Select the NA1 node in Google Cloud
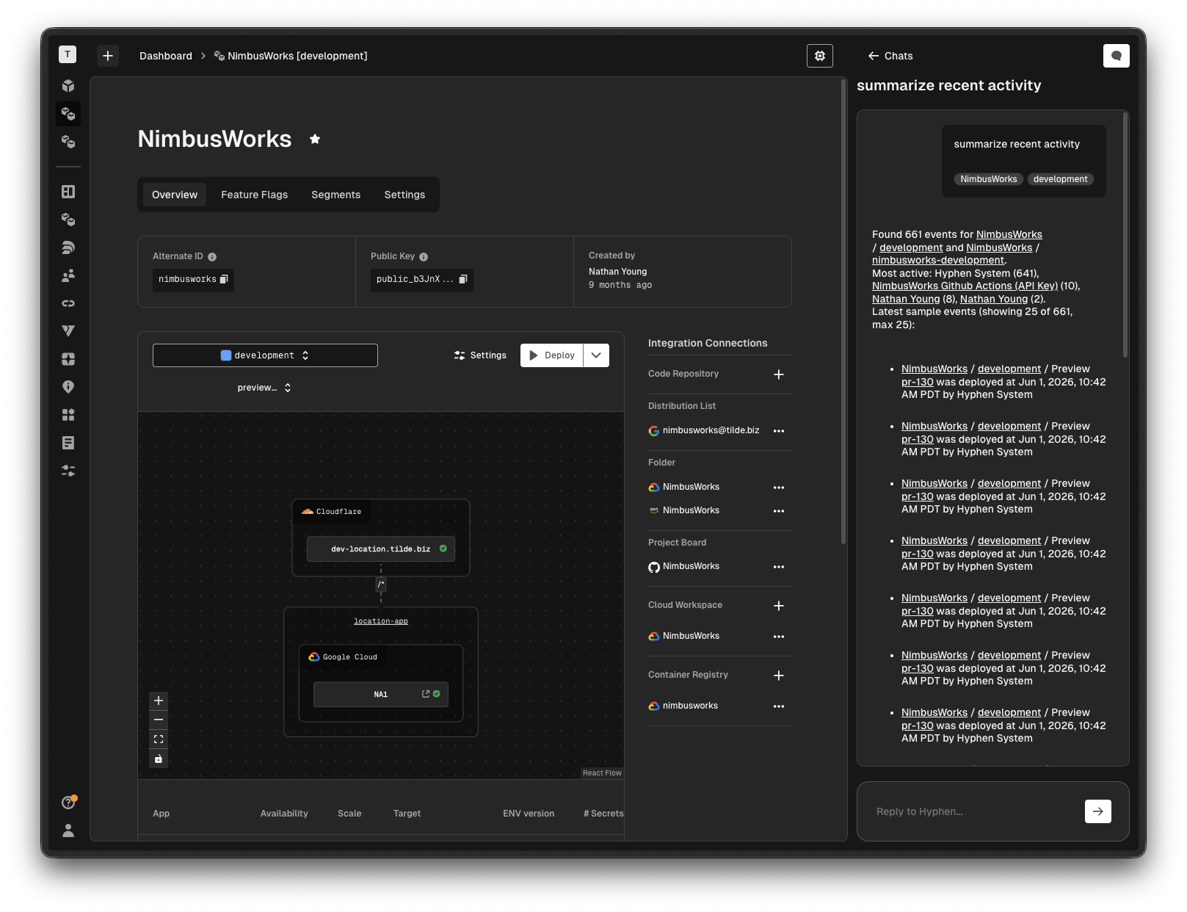The image size is (1187, 912). tap(381, 695)
